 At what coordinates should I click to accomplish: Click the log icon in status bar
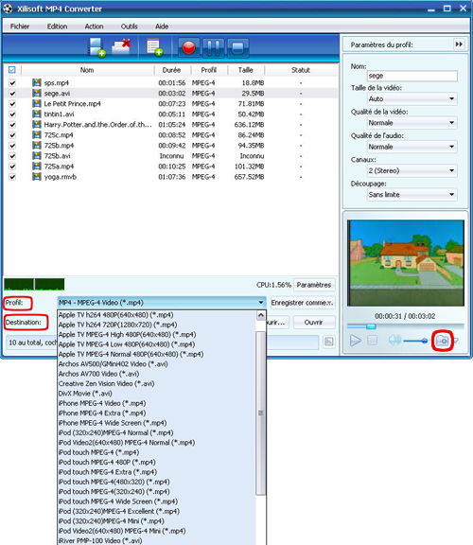click(x=329, y=342)
